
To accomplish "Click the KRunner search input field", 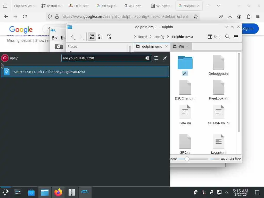I will (x=106, y=58).
